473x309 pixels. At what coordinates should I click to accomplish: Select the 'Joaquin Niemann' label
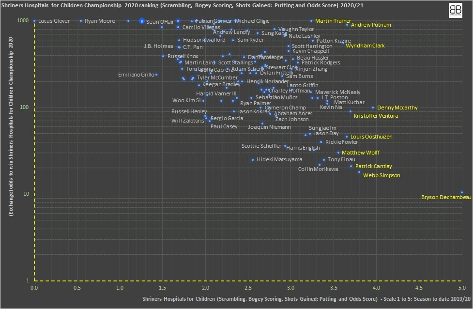click(269, 127)
